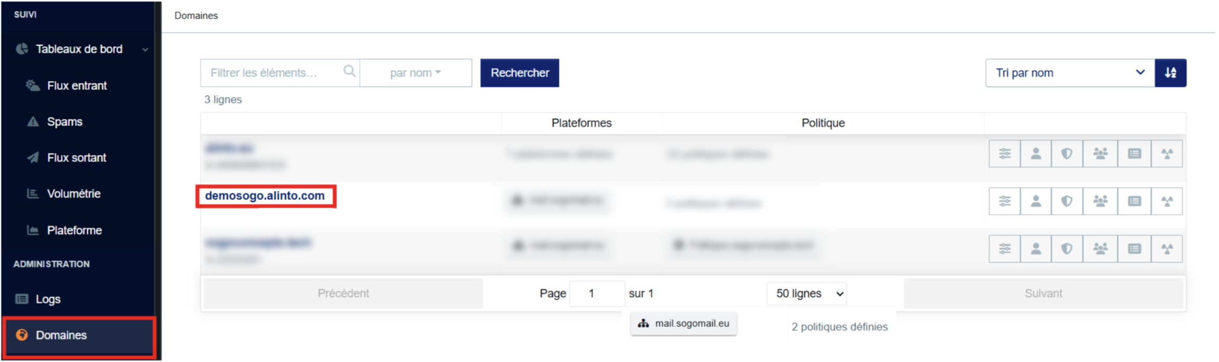
Task: Select Domaines in the sidebar
Action: click(79, 336)
